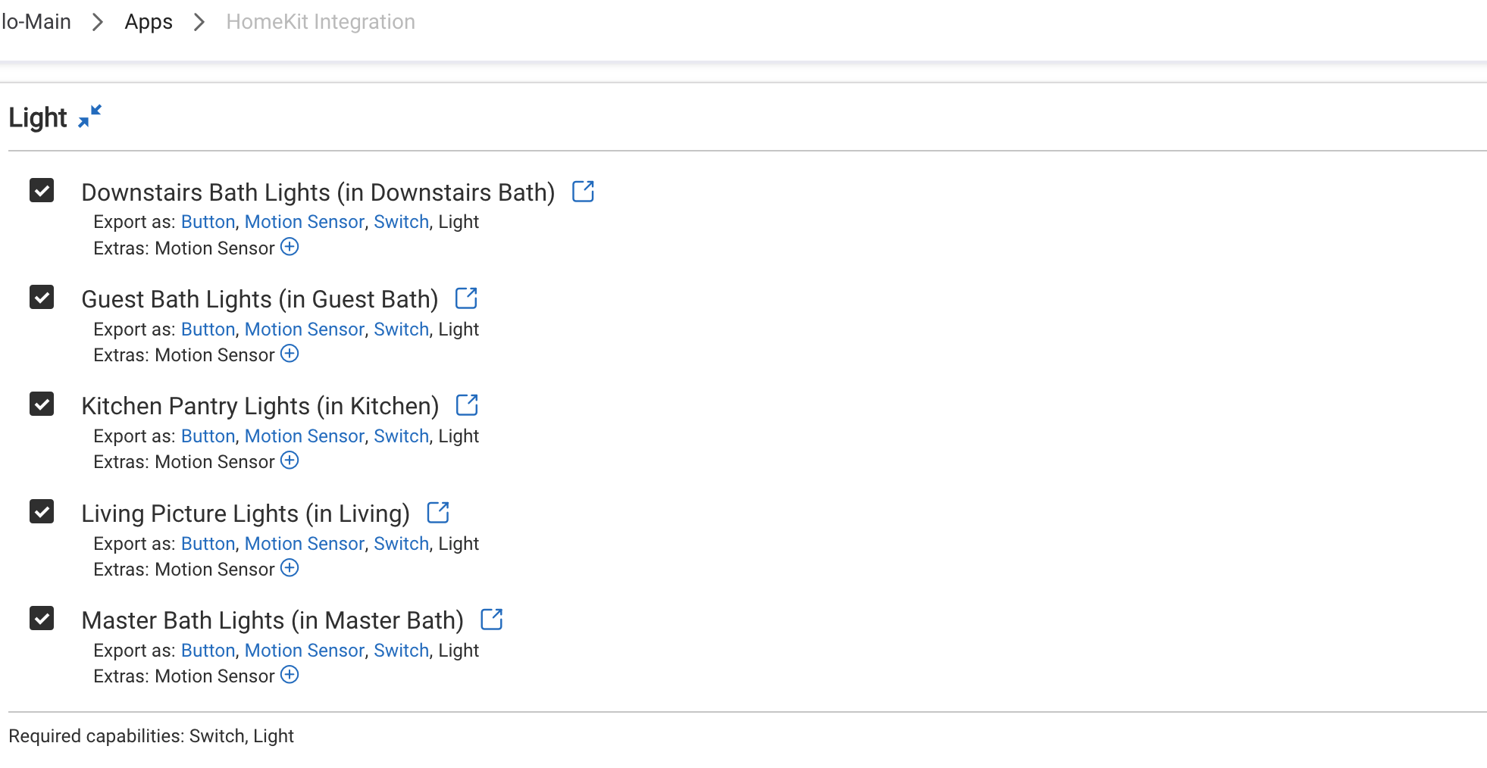Go to Apps in breadcrumb

coord(149,22)
